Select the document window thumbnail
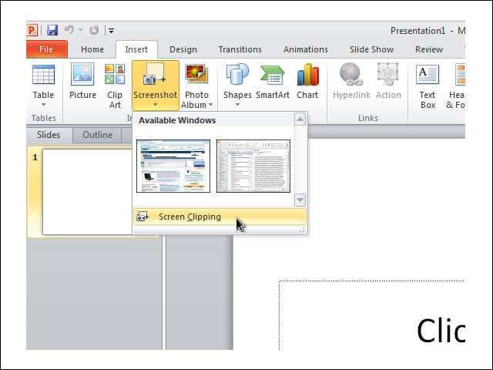The height and width of the screenshot is (370, 493). (x=253, y=166)
